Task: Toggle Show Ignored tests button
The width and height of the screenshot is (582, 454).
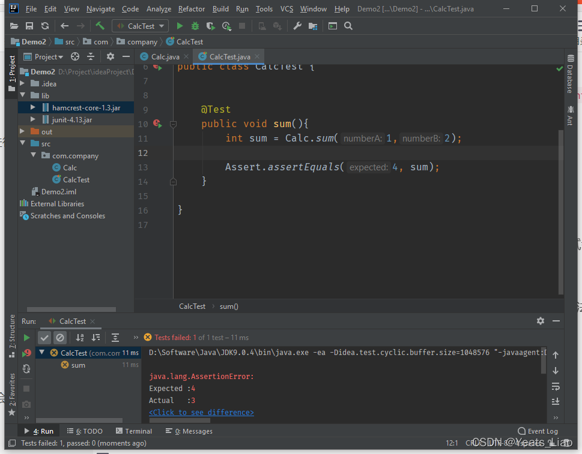Action: [59, 338]
